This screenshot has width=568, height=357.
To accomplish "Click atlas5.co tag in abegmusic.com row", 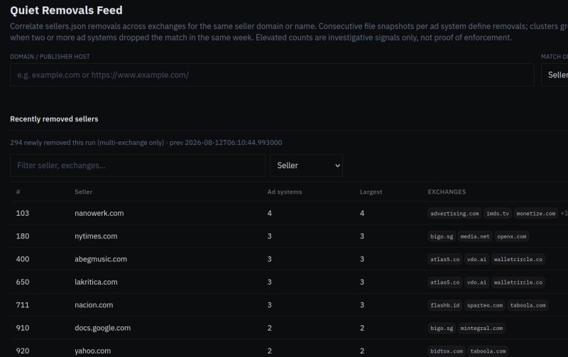I will click(x=445, y=259).
